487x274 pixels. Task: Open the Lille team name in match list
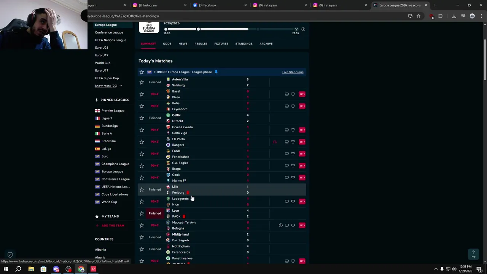tap(175, 187)
